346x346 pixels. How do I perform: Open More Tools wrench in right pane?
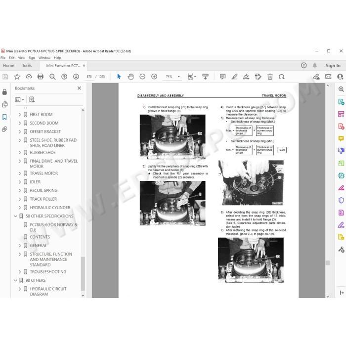(341, 249)
